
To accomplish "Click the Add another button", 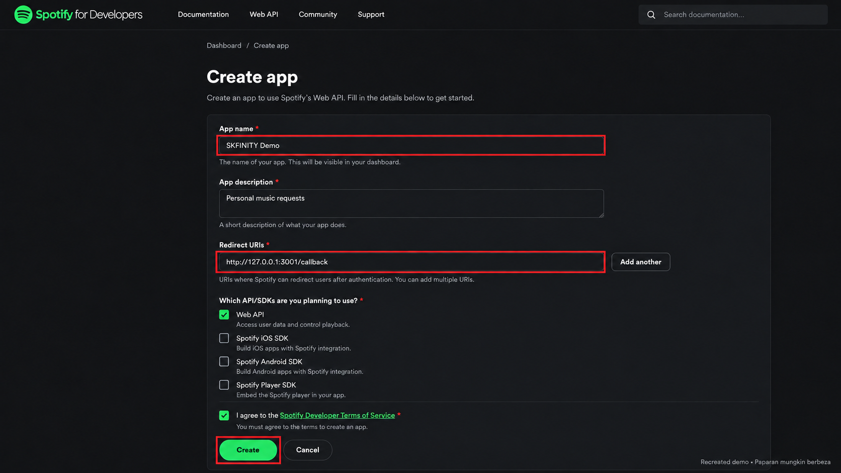I will tap(640, 262).
